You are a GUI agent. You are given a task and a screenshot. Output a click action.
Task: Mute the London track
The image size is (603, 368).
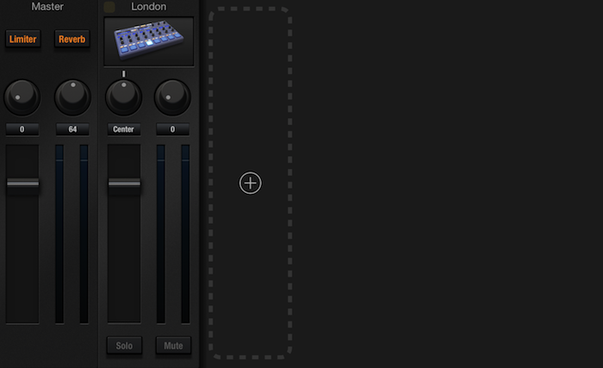pyautogui.click(x=173, y=346)
